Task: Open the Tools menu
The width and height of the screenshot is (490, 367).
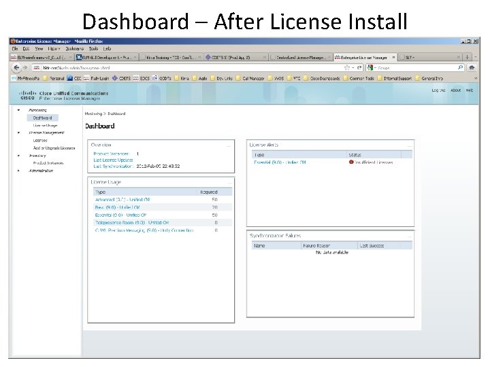Action: pos(93,49)
